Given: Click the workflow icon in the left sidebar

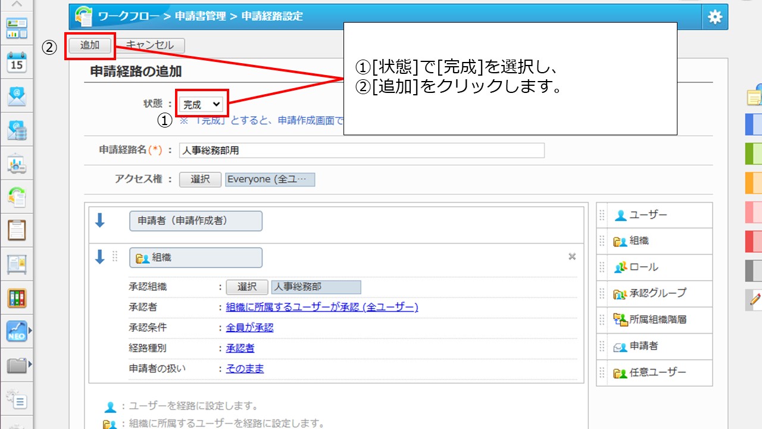Looking at the screenshot, I should point(17,196).
